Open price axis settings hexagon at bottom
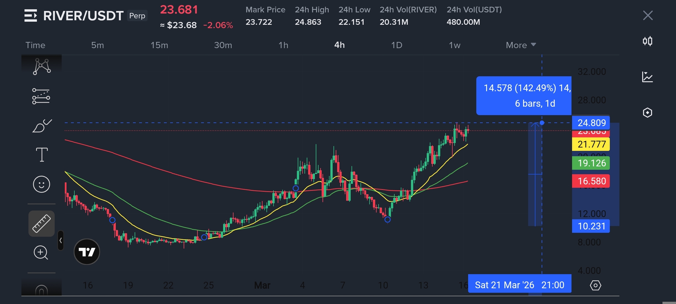 595,285
